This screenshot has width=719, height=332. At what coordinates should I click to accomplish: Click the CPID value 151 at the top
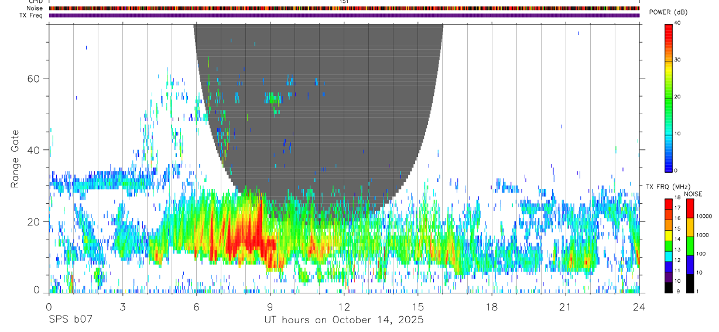[x=344, y=2]
